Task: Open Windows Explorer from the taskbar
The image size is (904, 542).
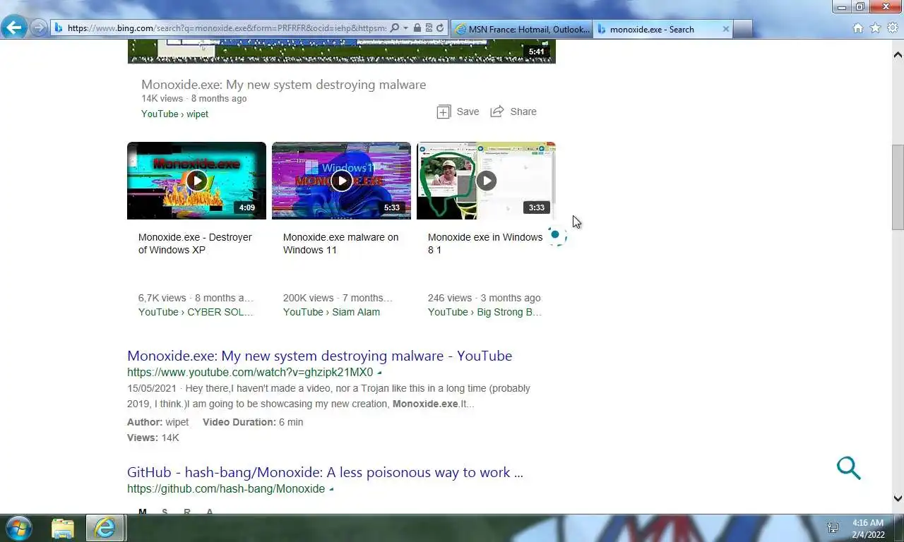Action: pos(63,528)
